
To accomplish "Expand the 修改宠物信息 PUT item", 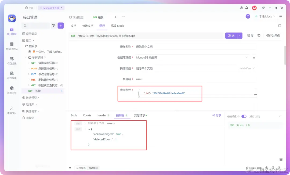I will pos(29,74).
